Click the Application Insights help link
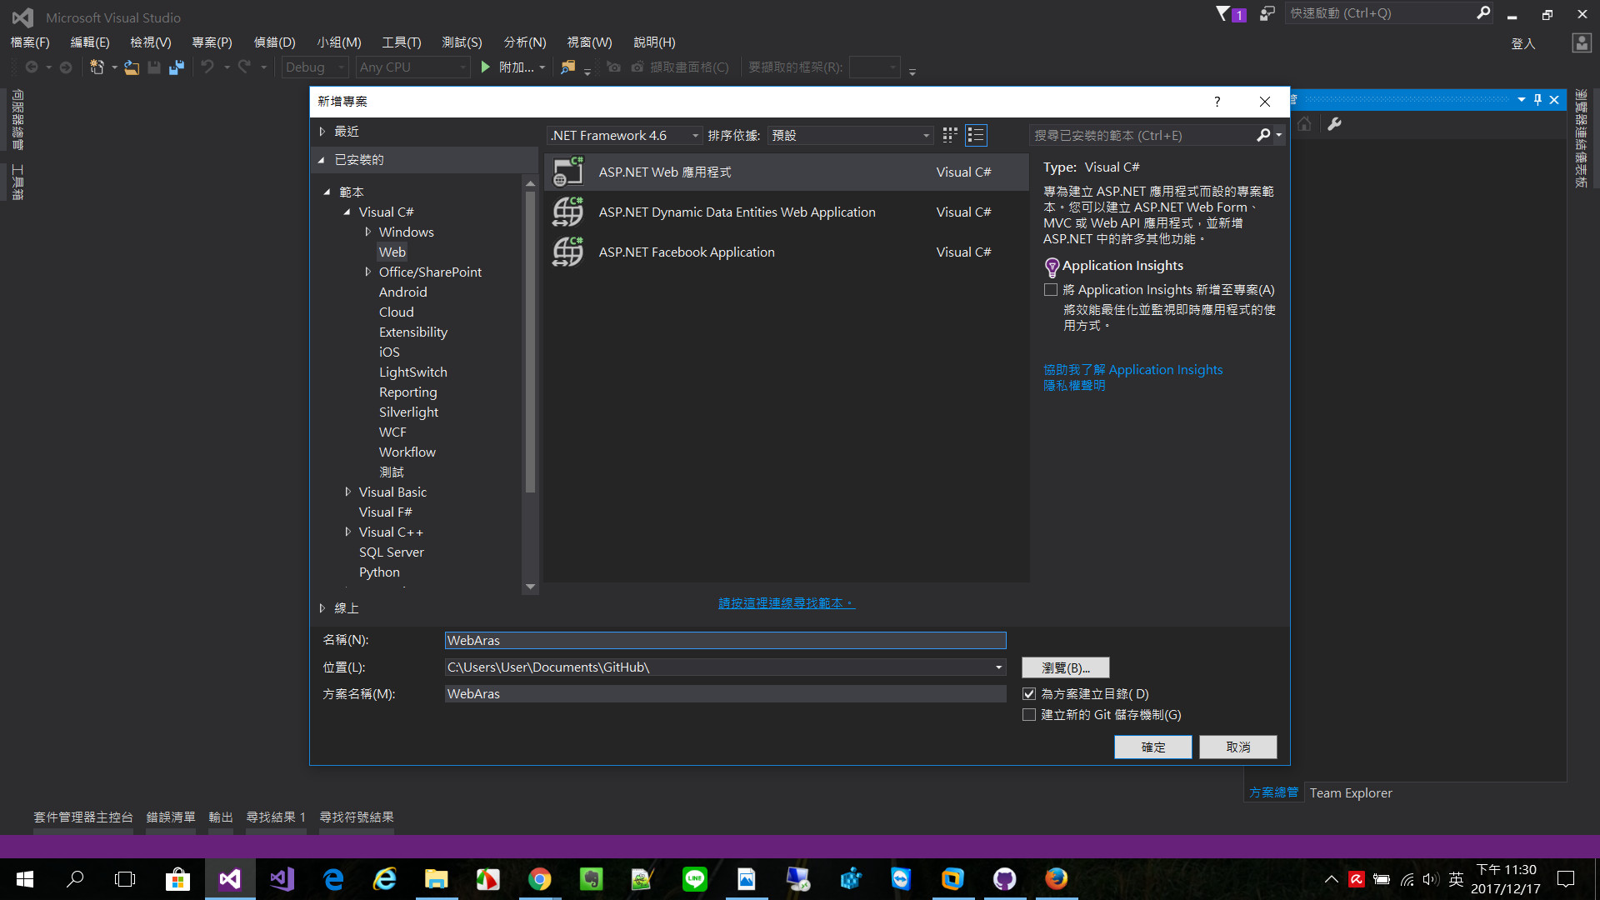This screenshot has width=1600, height=900. (x=1132, y=369)
